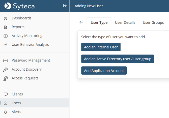Click the Access Requests icon
Viewport: 169px width, 118px height.
(6, 78)
